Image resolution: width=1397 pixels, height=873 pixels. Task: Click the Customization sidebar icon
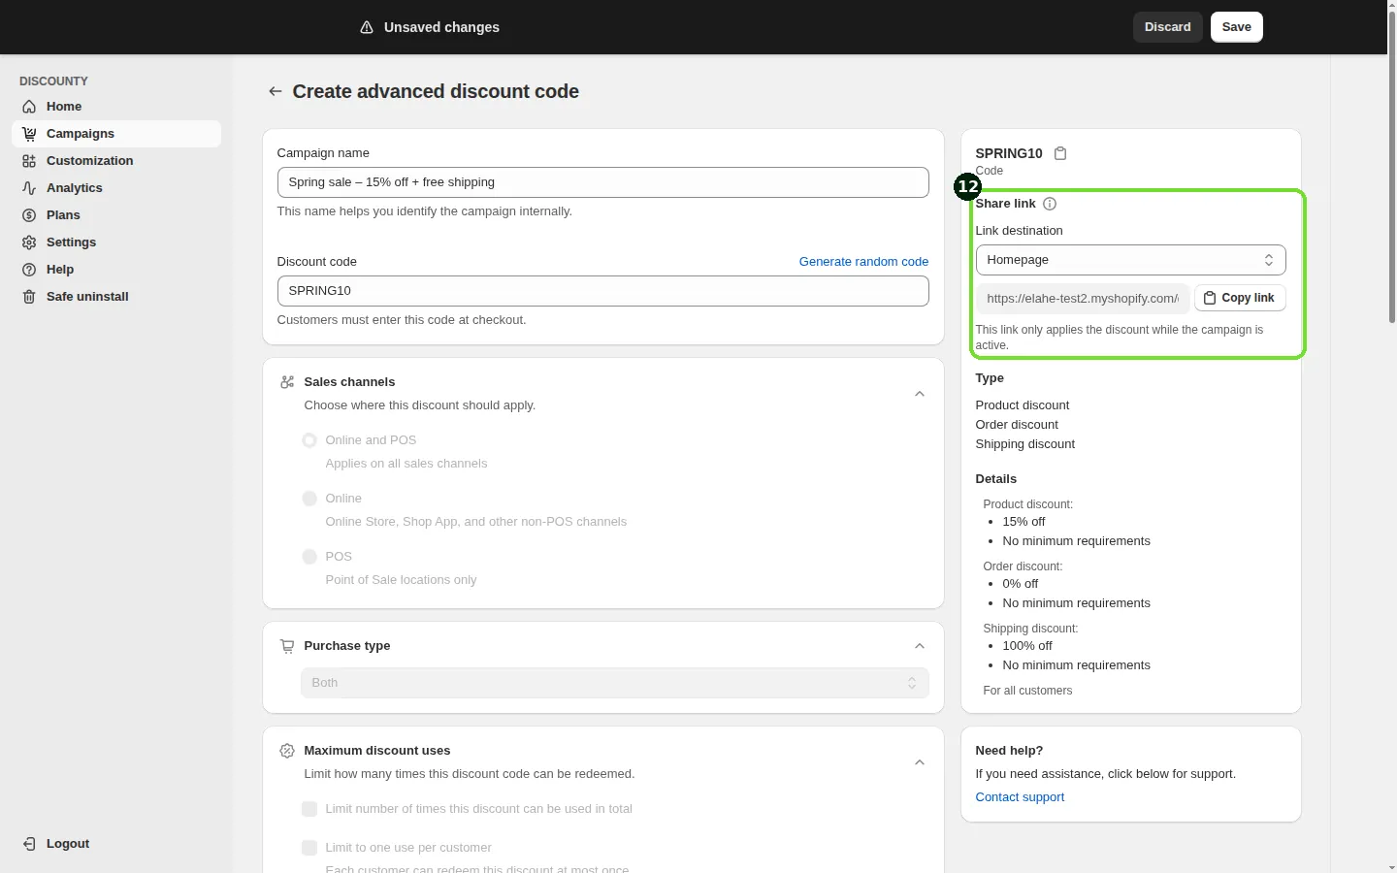tap(29, 161)
